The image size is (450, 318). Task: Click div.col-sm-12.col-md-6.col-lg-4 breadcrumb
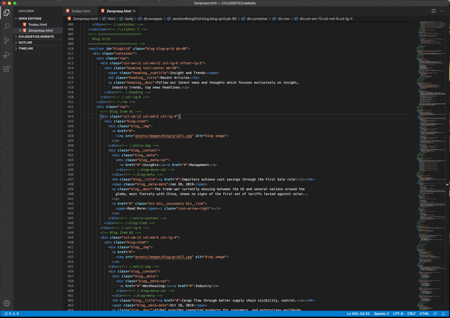click(326, 19)
